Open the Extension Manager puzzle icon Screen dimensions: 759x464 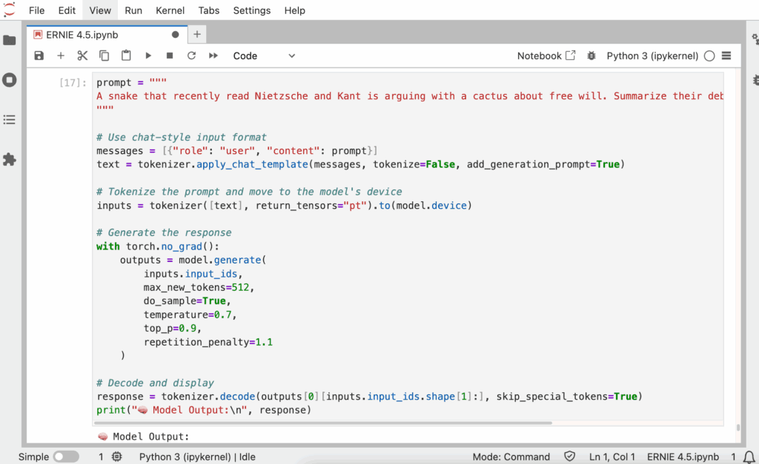click(9, 160)
